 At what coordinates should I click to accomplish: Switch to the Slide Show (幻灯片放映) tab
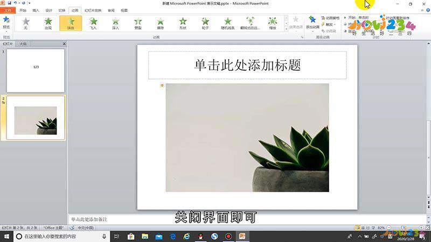coord(93,10)
